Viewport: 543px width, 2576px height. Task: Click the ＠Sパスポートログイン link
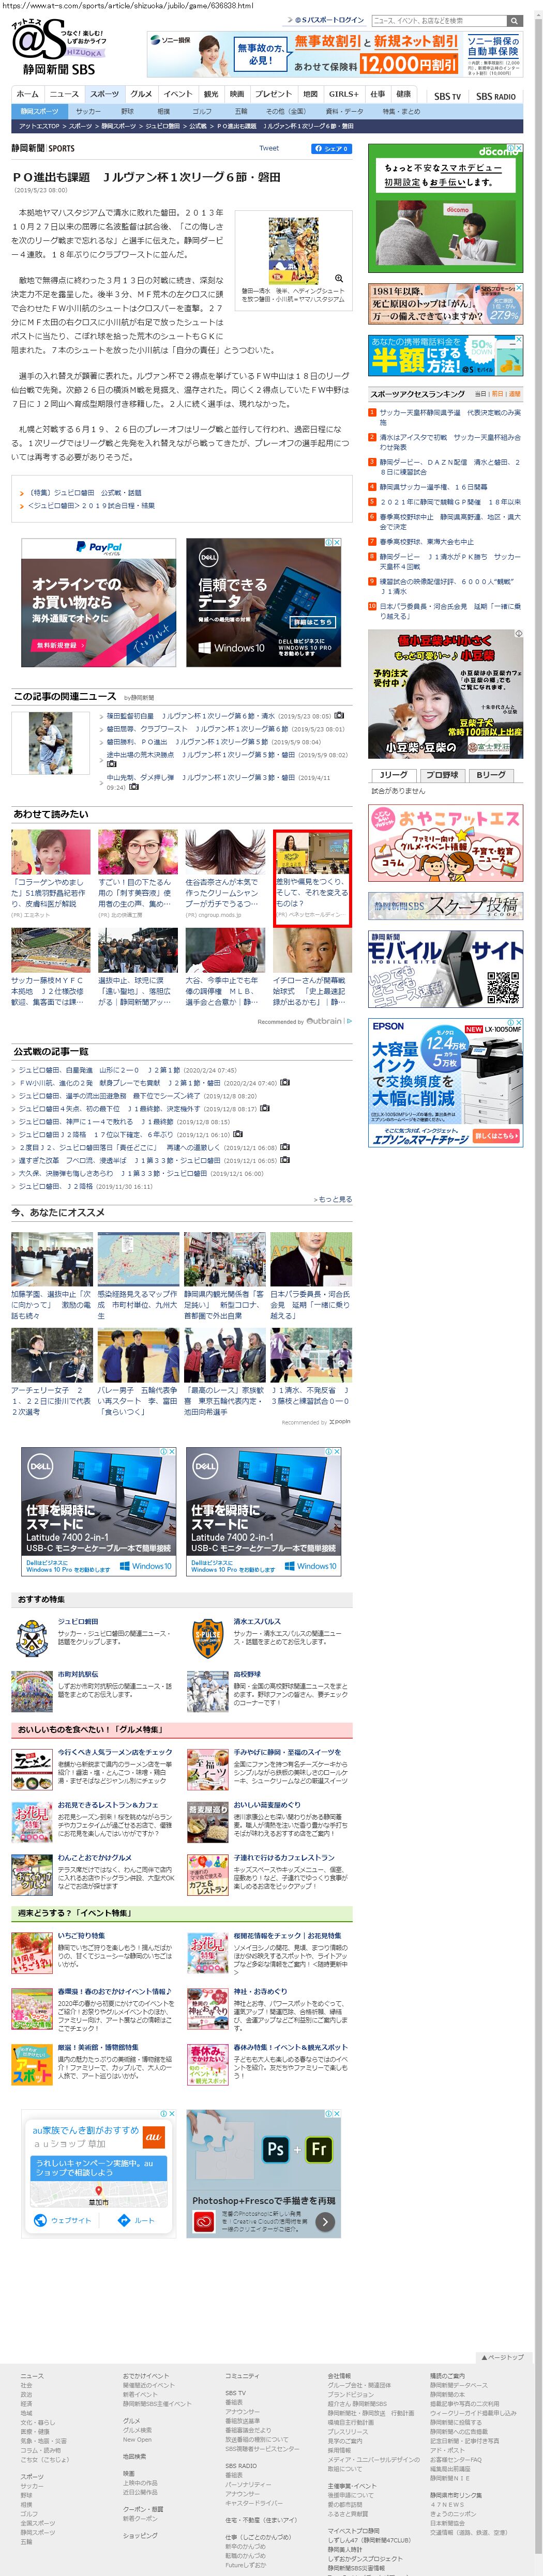point(329,20)
